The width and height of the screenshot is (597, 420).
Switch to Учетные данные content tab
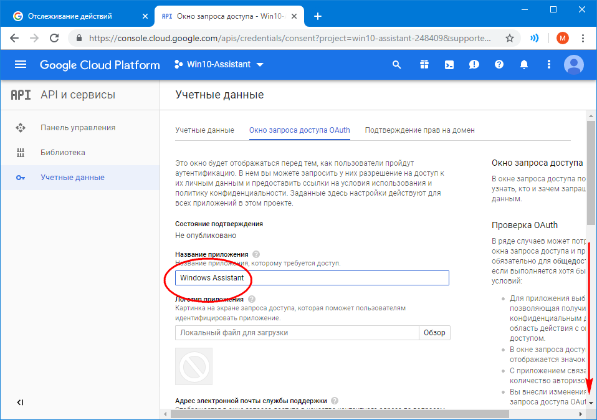pyautogui.click(x=205, y=130)
